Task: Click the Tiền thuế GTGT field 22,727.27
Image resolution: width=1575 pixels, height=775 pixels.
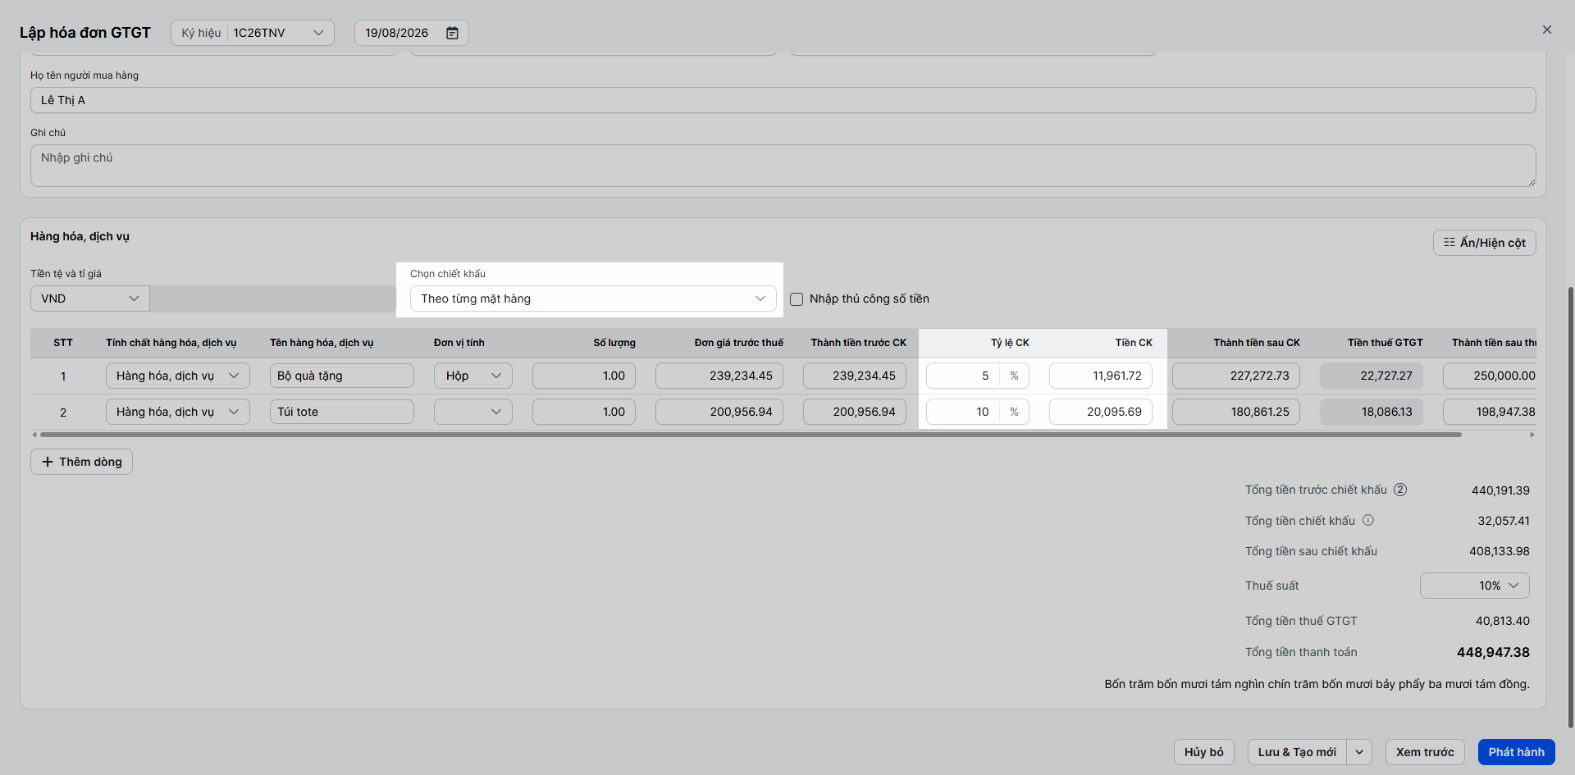Action: click(x=1372, y=376)
